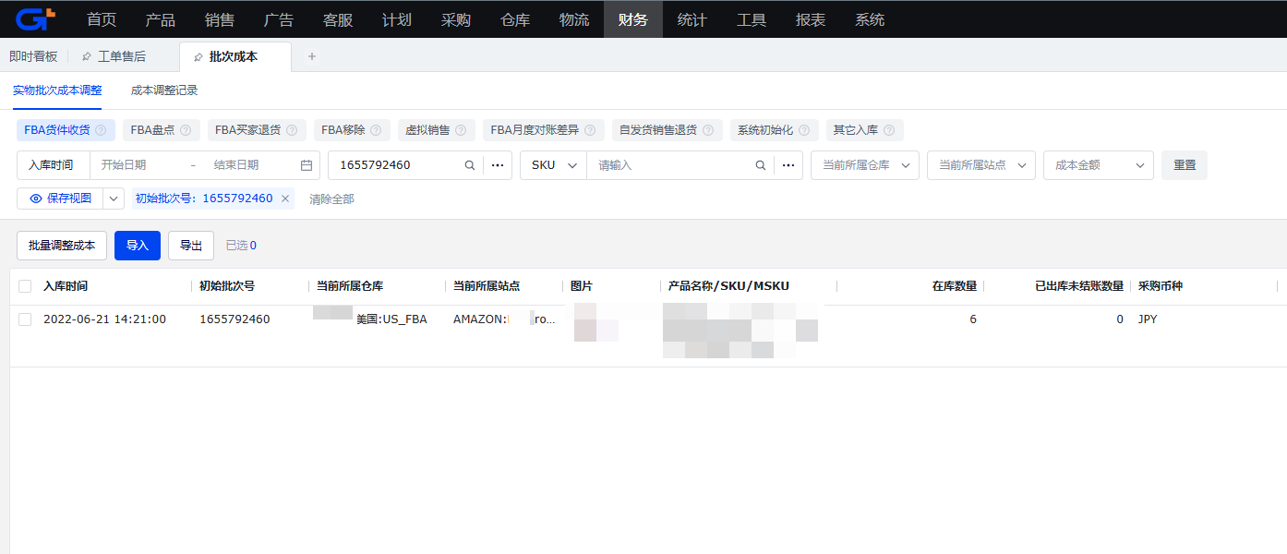Click JPY currency cell
The image size is (1287, 554).
[1148, 319]
